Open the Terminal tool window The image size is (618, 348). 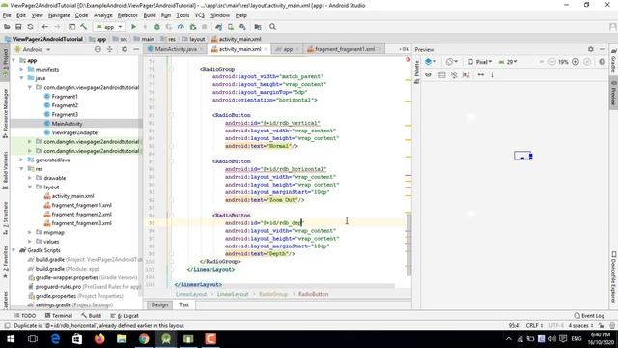(58, 316)
